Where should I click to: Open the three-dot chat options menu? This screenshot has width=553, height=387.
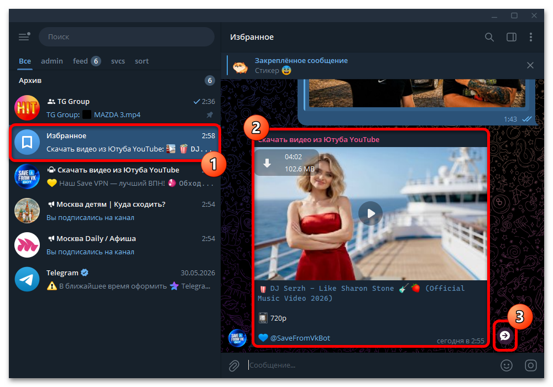(531, 37)
